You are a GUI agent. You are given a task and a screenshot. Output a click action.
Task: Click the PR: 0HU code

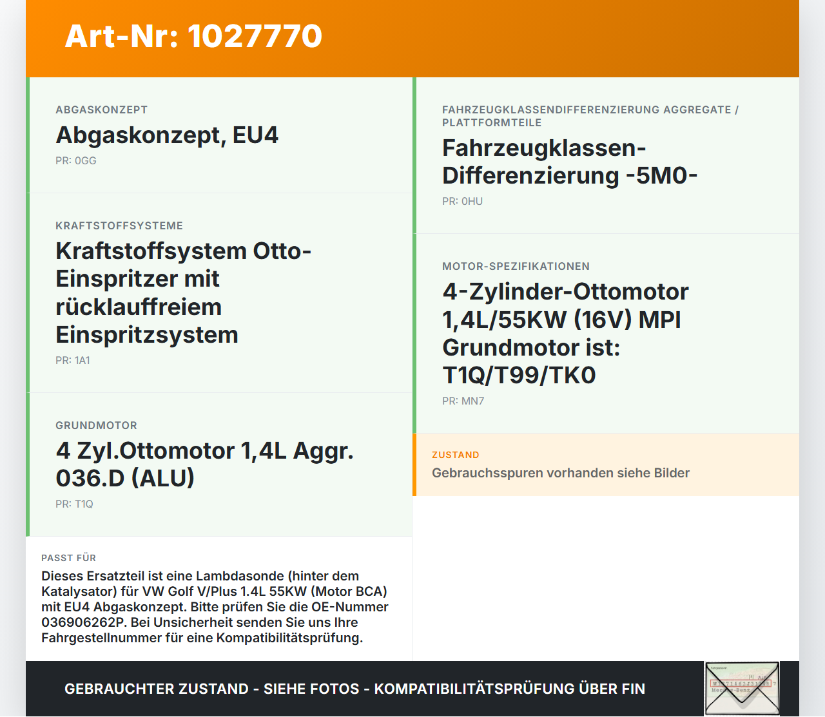click(x=462, y=202)
